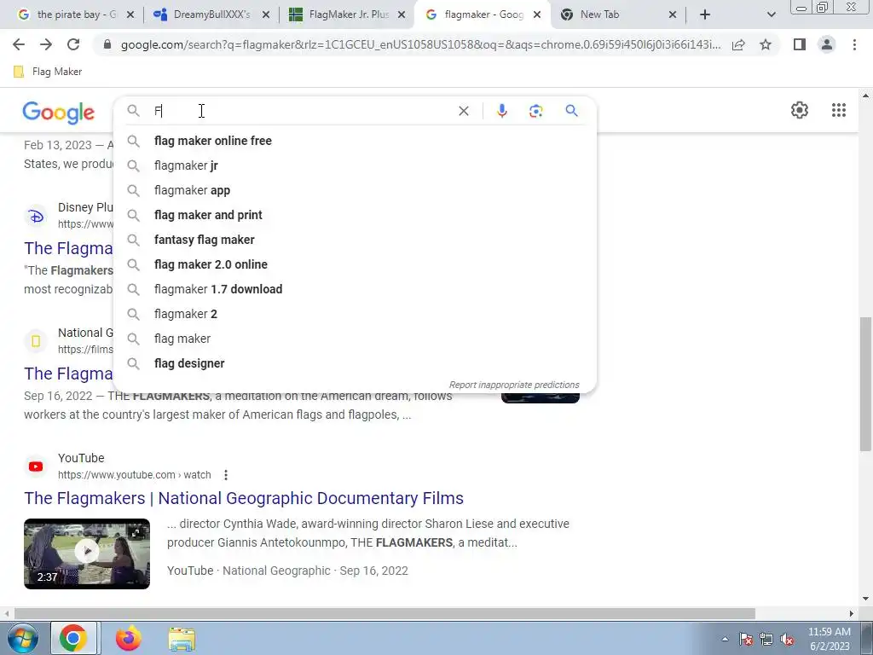This screenshot has width=873, height=655.
Task: Choose suggestion 'flag maker 2.0 online'
Action: click(x=355, y=264)
